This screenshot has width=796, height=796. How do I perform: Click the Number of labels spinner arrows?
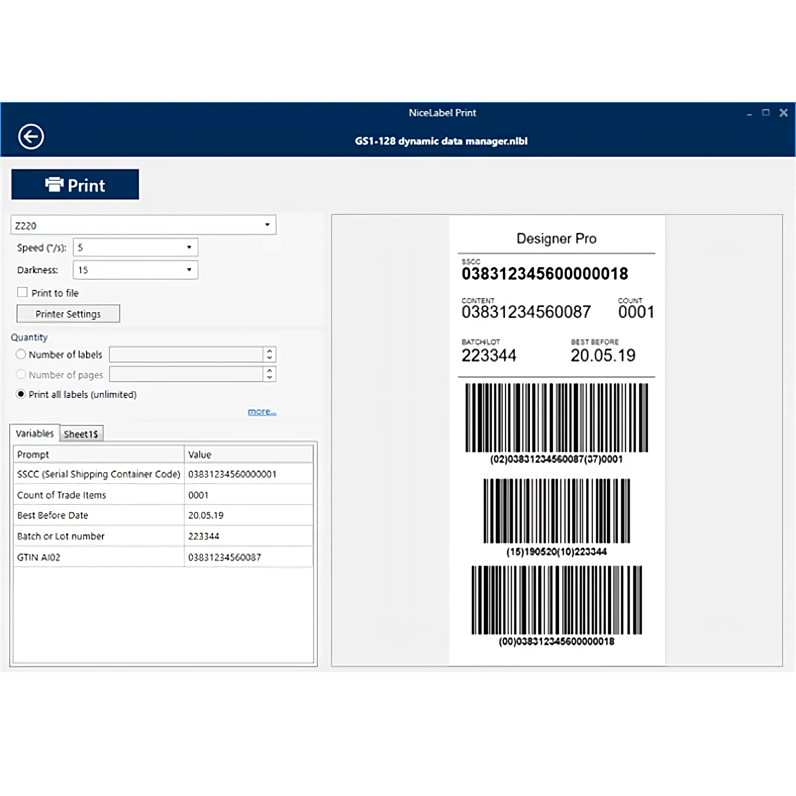point(269,354)
